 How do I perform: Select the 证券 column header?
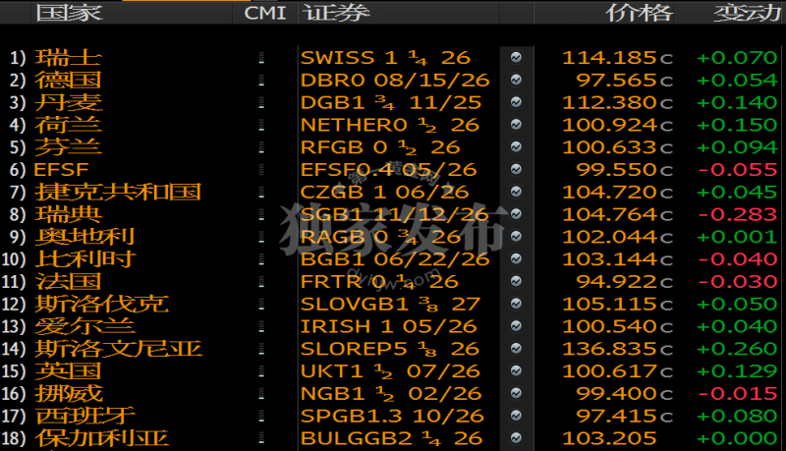coord(336,13)
